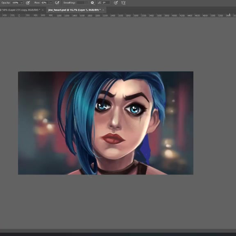Click the brush angle icon

click(x=99, y=3)
